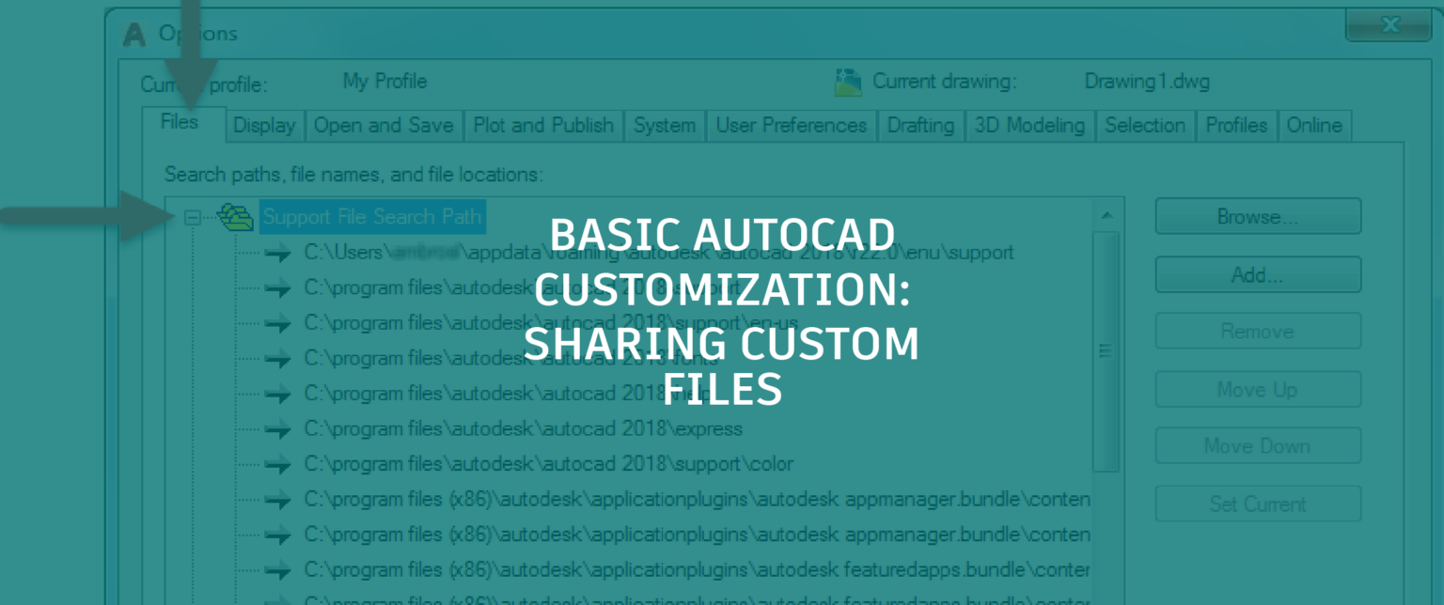Click the arrow icon beside the support\en-us path

278,322
